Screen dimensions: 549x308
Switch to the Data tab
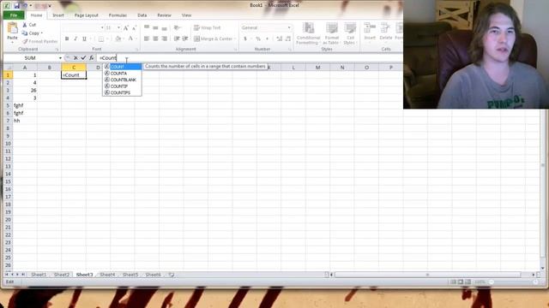[142, 15]
